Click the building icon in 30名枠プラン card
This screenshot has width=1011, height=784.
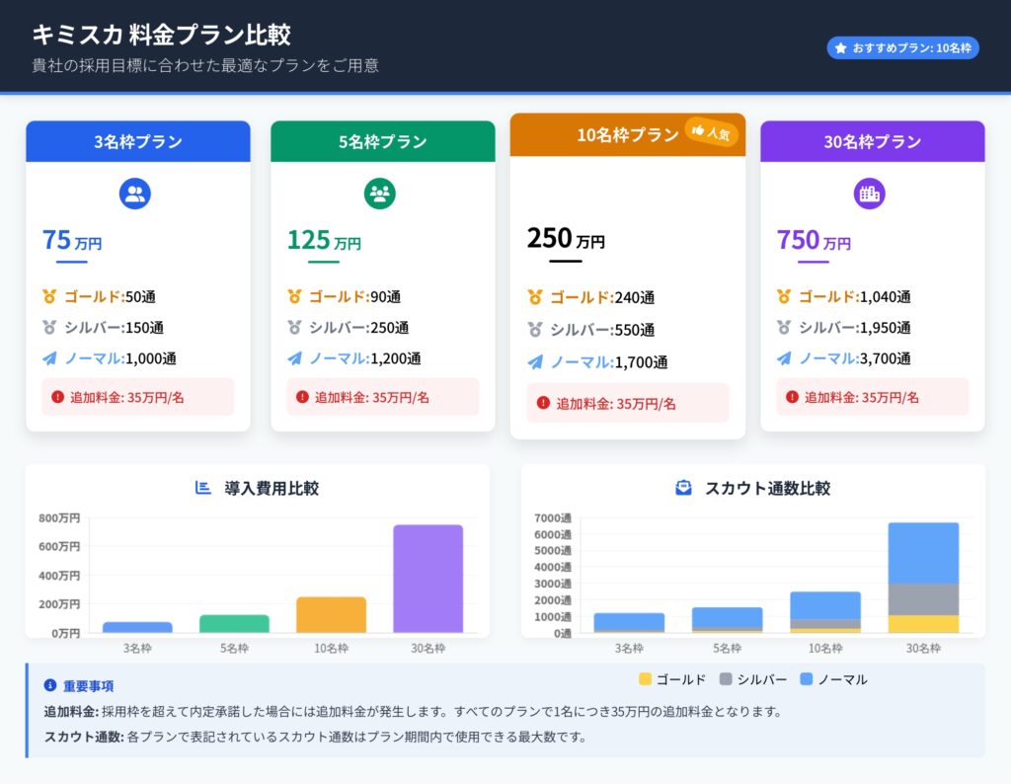pyautogui.click(x=869, y=194)
